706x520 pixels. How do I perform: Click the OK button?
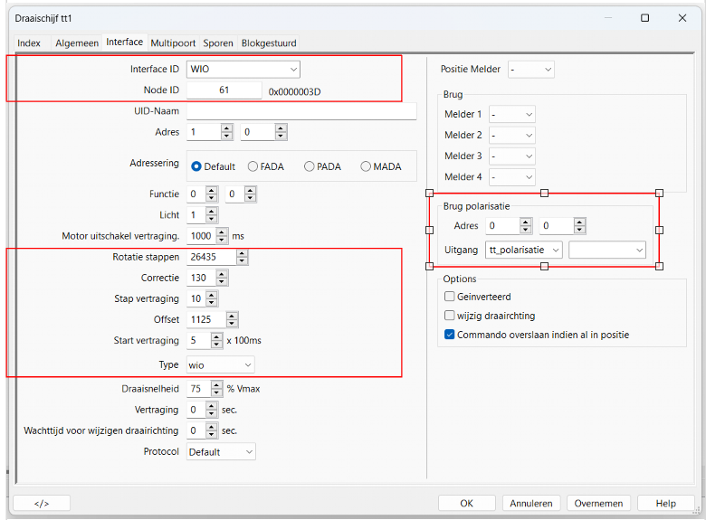click(466, 504)
